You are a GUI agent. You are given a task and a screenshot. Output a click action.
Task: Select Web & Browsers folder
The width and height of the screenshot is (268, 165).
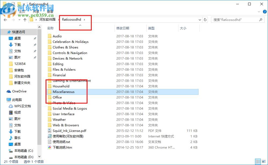click(x=66, y=125)
